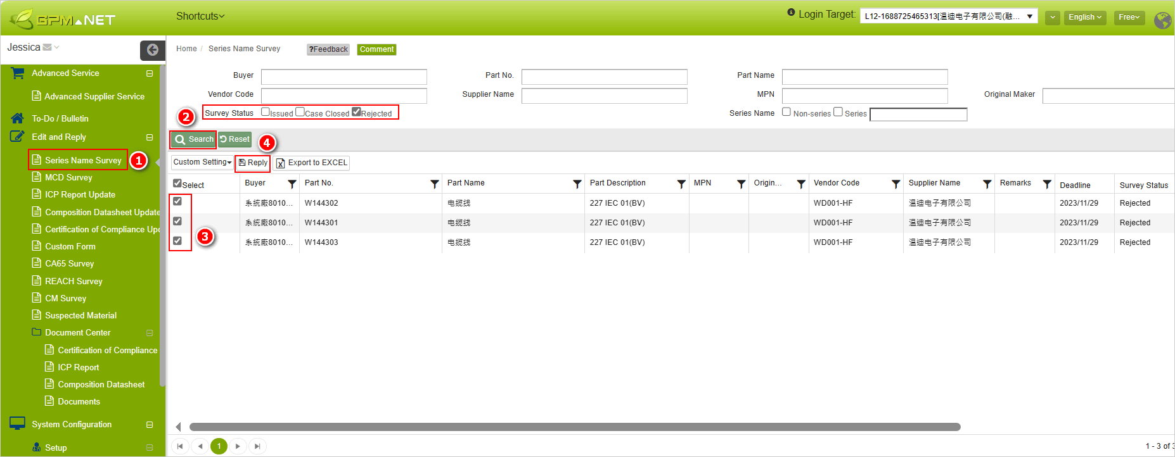This screenshot has height=457, width=1175.
Task: Collapse the sidebar with the back arrow icon
Action: tap(152, 49)
